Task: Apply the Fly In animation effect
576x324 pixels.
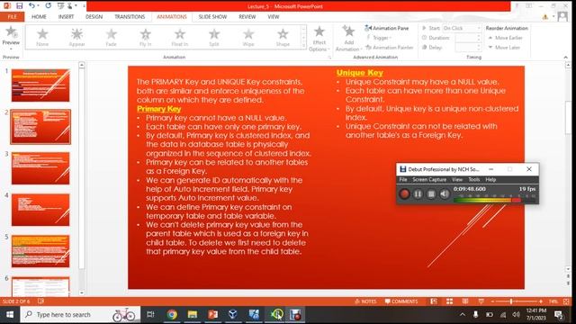Action: click(146, 37)
